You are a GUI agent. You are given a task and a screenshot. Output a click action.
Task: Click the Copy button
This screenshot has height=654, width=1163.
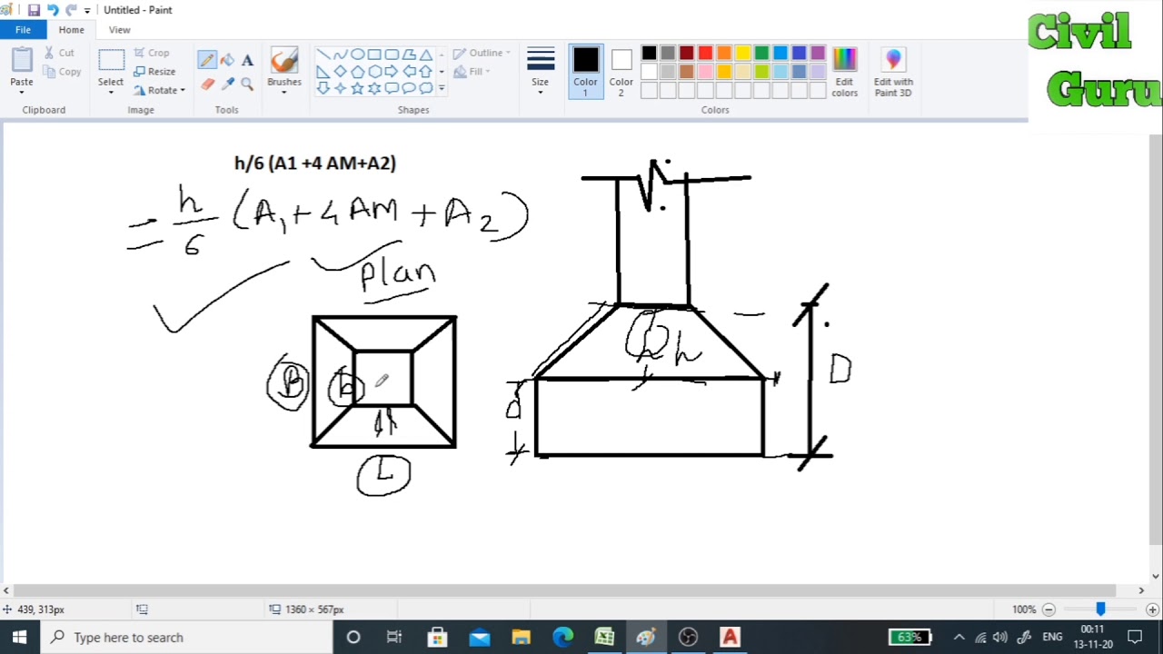[62, 72]
